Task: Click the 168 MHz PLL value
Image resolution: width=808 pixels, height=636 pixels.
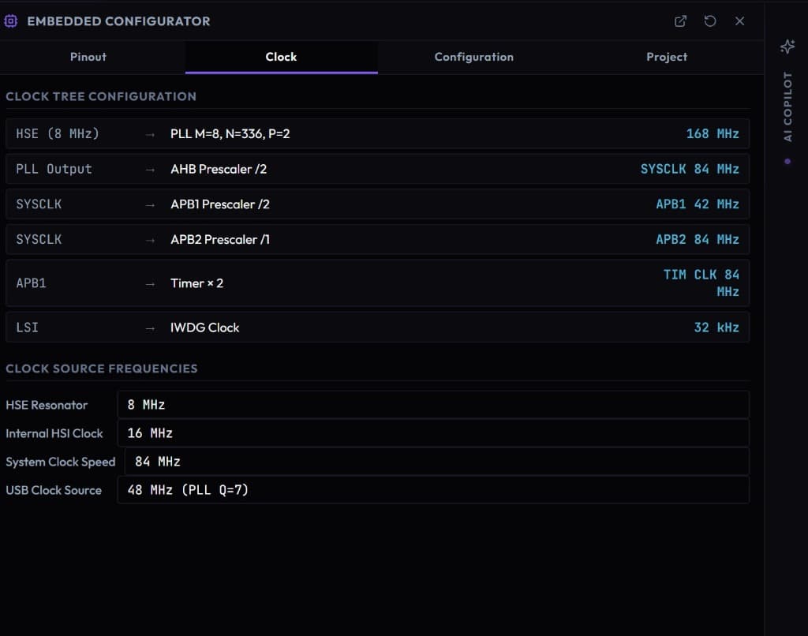Action: pos(713,134)
